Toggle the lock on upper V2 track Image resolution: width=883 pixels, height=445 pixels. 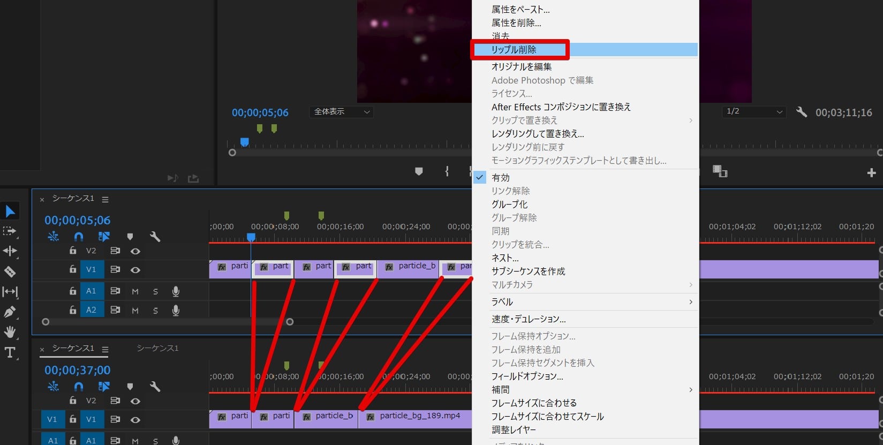(x=73, y=250)
